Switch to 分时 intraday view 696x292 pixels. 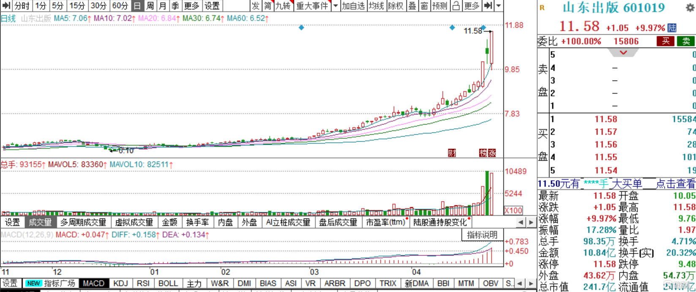(22, 6)
